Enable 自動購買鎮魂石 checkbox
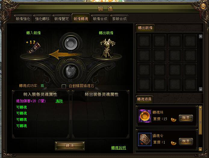 (64, 87)
